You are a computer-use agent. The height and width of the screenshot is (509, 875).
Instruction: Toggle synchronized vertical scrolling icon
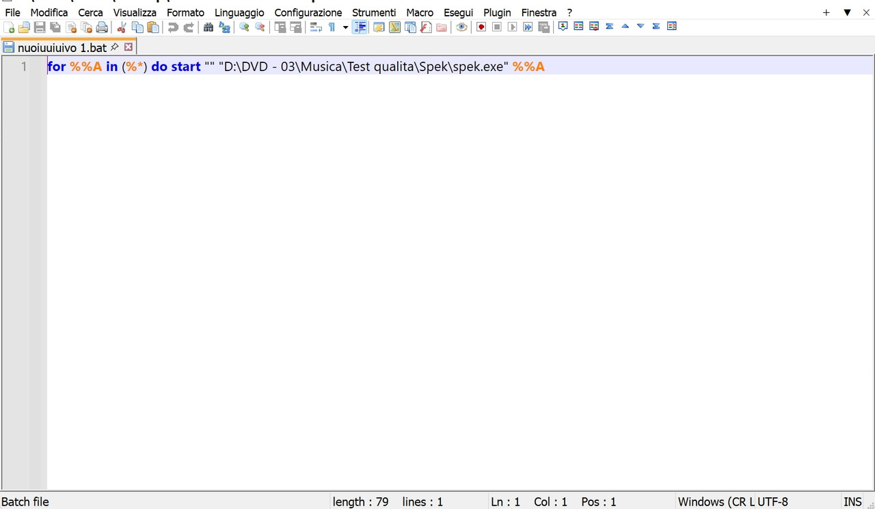click(x=280, y=27)
